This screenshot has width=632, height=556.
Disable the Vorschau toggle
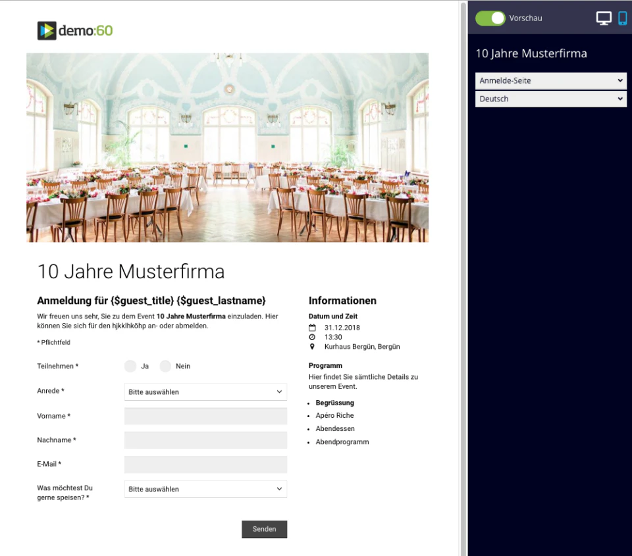click(x=490, y=18)
